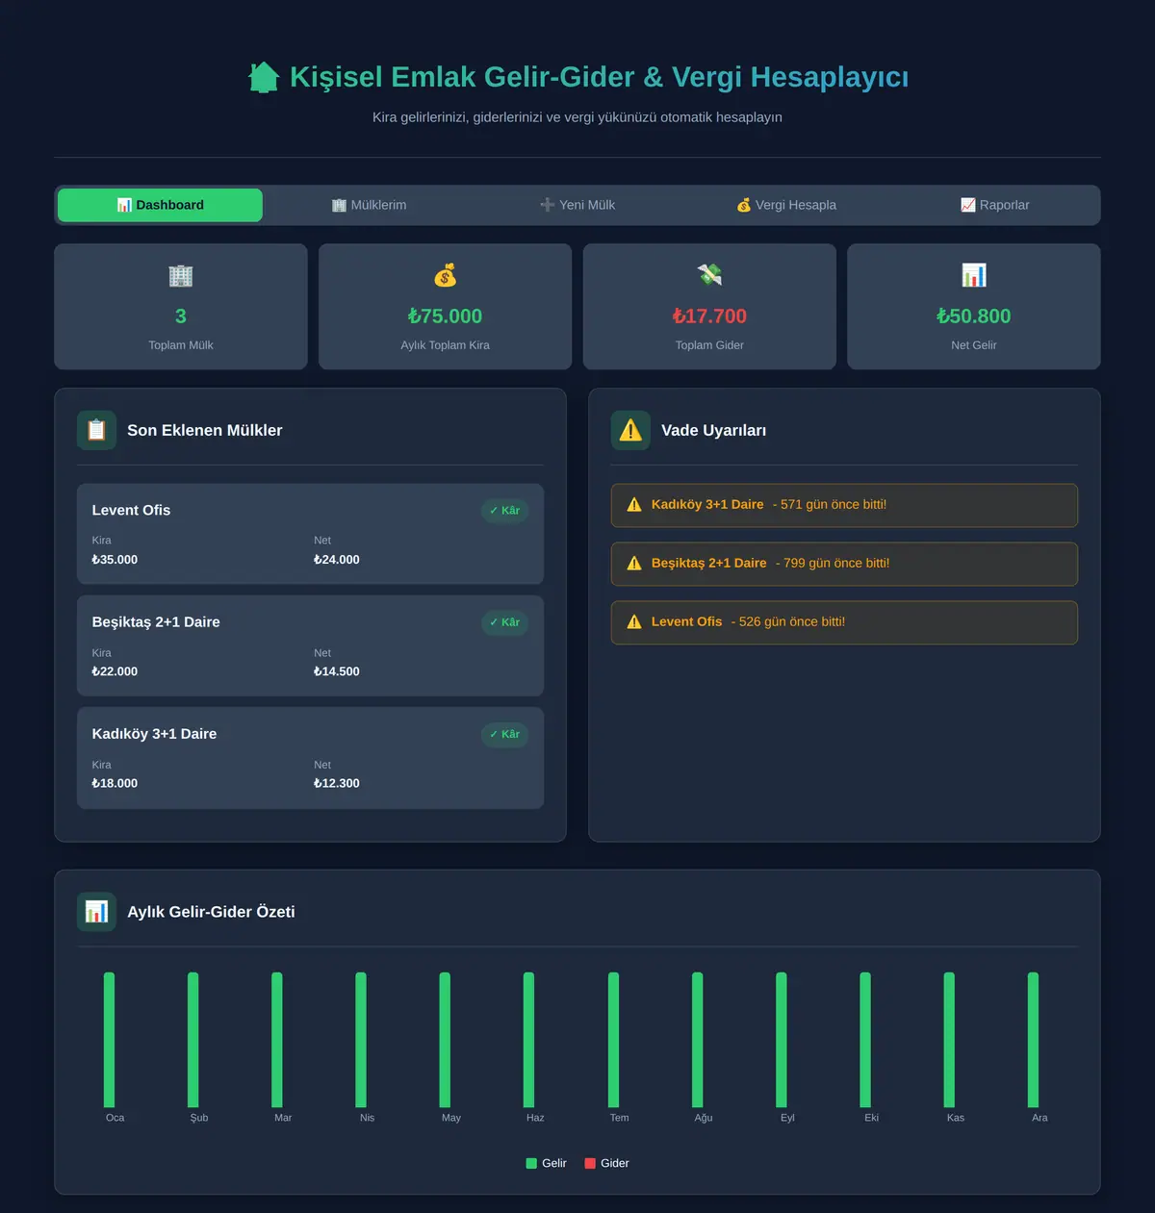This screenshot has height=1213, width=1155.
Task: Click the red Gider legend swatch
Action: click(590, 1163)
